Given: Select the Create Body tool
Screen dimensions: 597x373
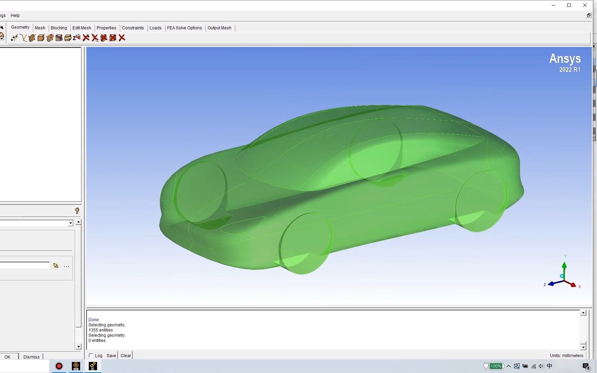Looking at the screenshot, I should (x=41, y=38).
